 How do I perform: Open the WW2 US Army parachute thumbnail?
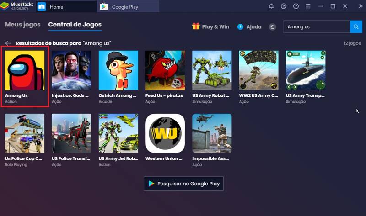click(x=258, y=70)
